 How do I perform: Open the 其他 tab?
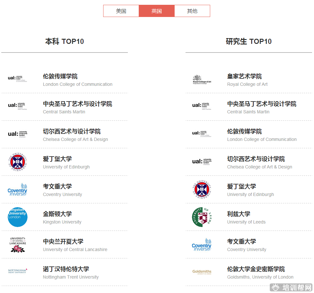coord(192,11)
